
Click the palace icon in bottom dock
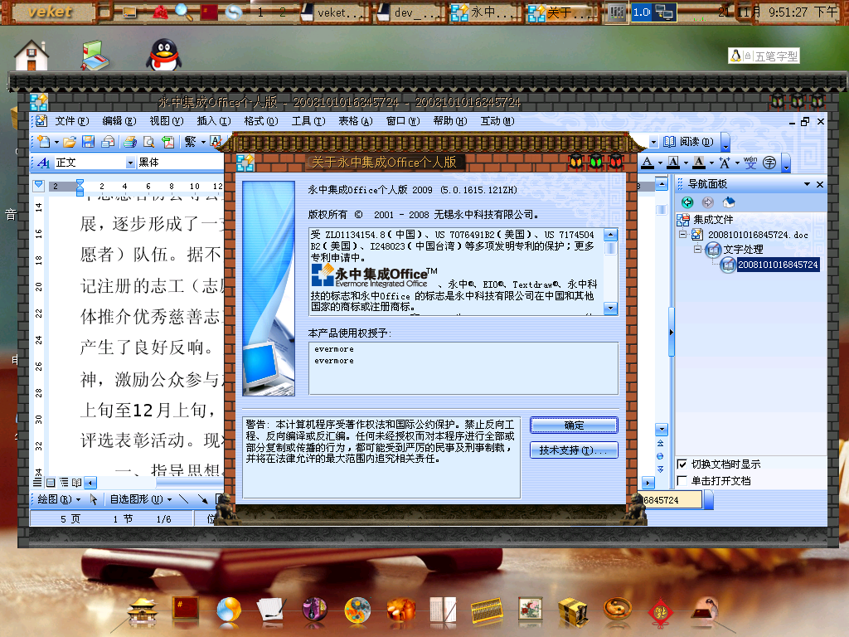142,611
